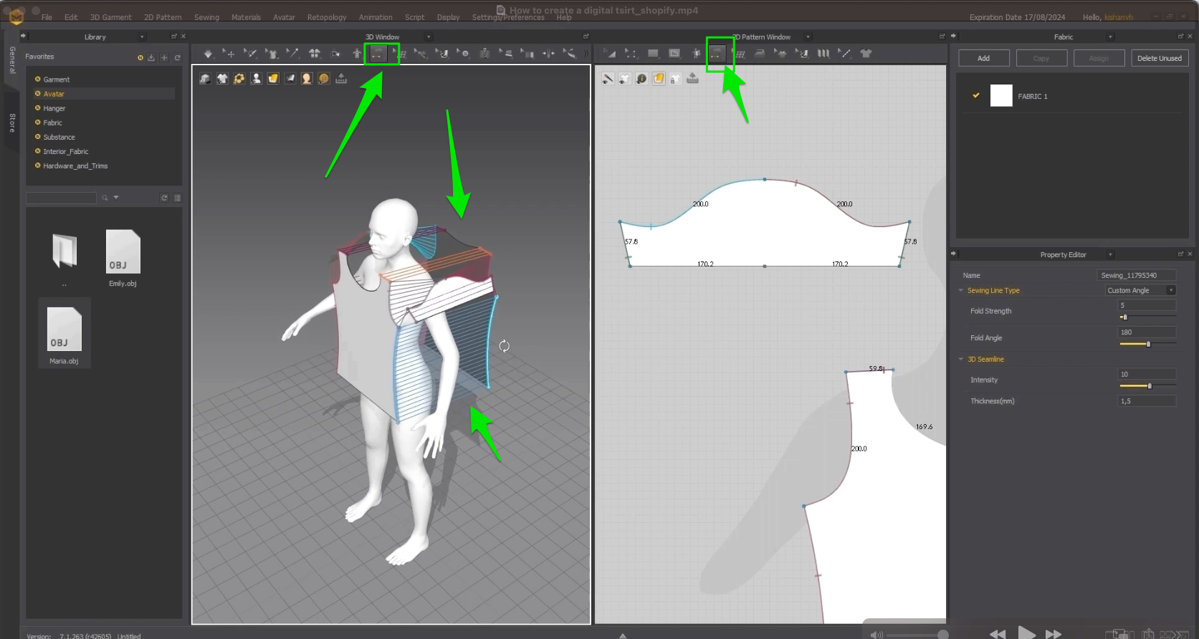1199x639 pixels.
Task: Select the Hanger item in Favorites
Action: (54, 108)
